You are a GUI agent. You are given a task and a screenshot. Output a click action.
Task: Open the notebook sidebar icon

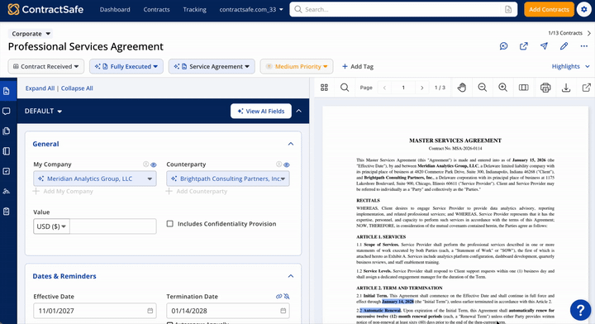pyautogui.click(x=7, y=151)
